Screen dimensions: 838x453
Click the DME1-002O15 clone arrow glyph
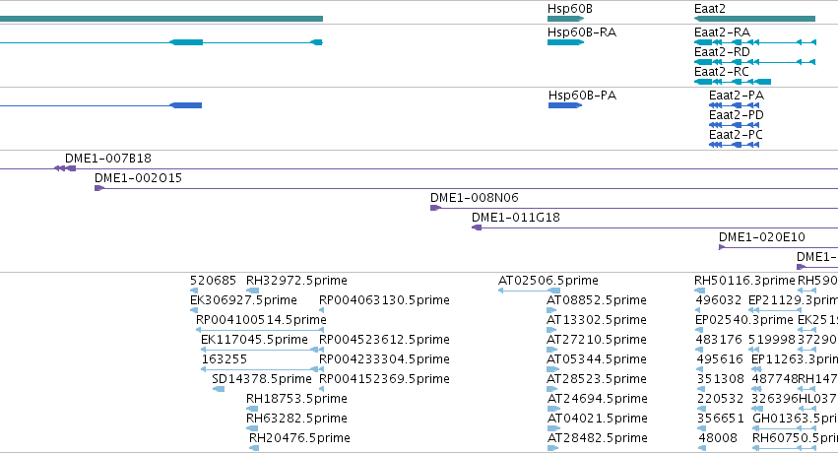[99, 188]
